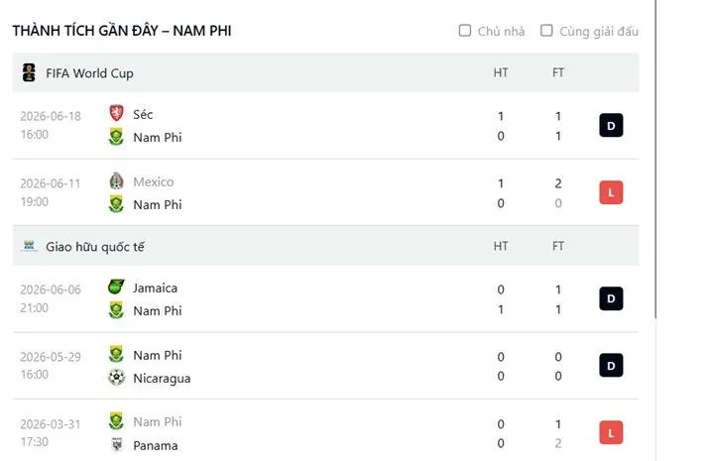This screenshot has height=461, width=714.
Task: Click the Séc team crest icon
Action: tap(117, 113)
